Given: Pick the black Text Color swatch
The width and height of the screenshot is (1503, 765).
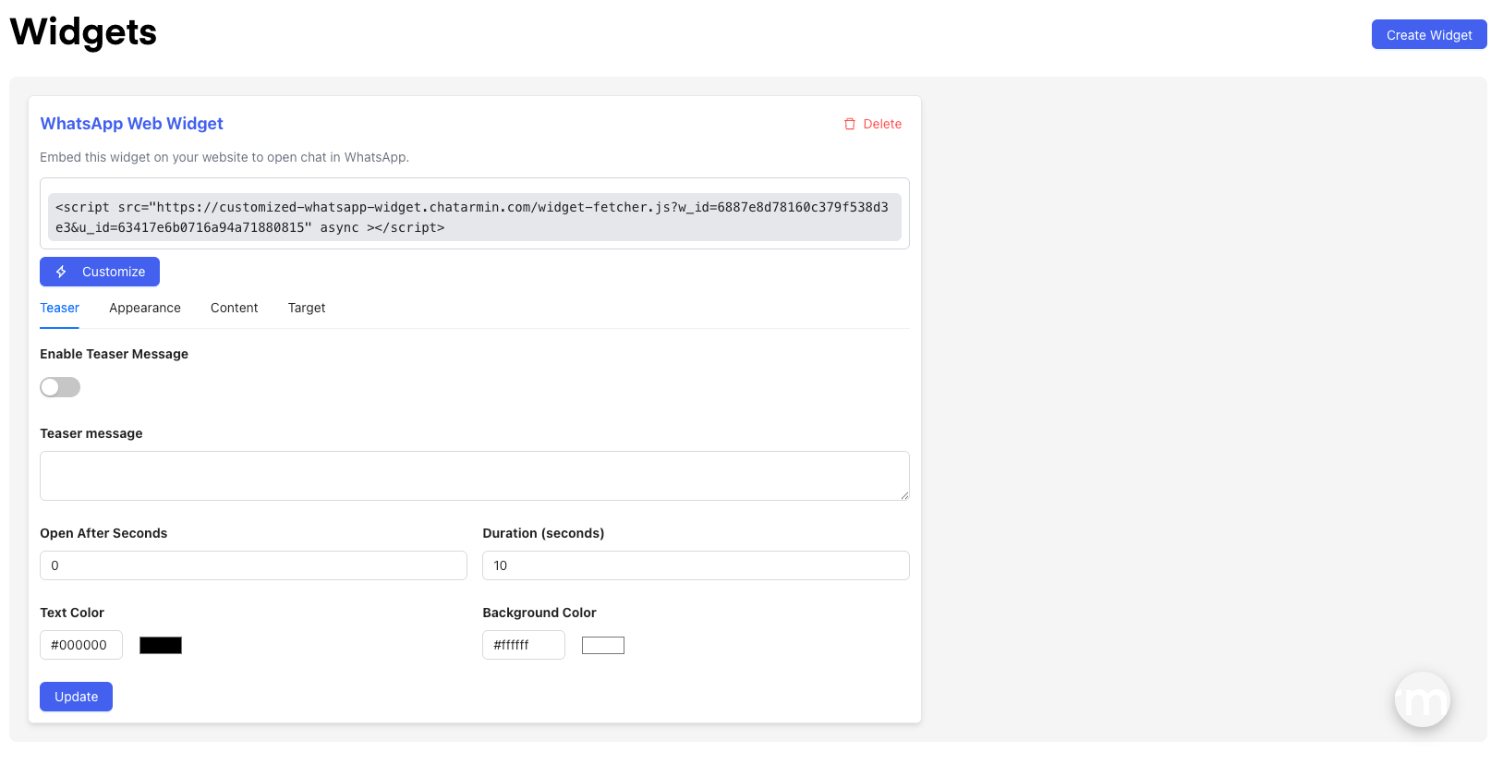Looking at the screenshot, I should (161, 645).
